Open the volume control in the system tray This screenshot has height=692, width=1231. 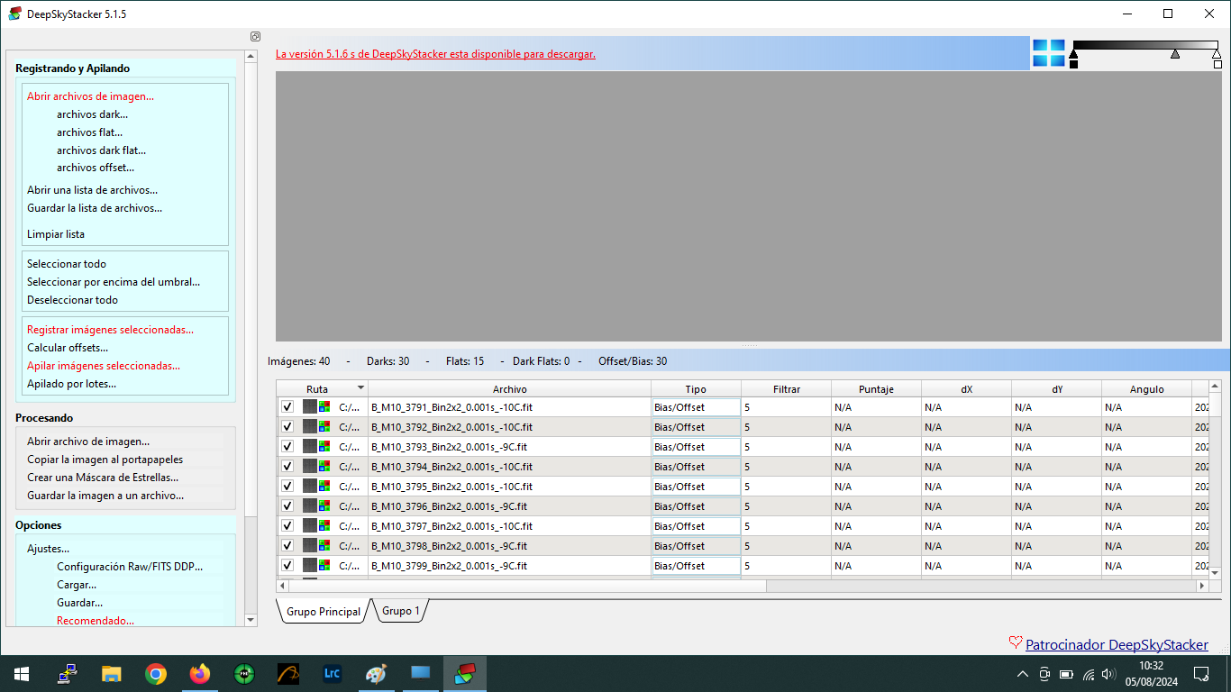pos(1109,674)
